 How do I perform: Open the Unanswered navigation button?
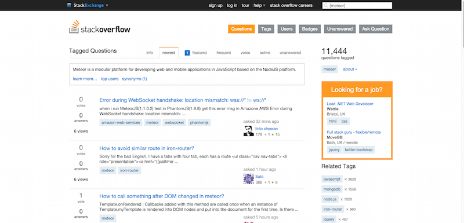pyautogui.click(x=340, y=29)
